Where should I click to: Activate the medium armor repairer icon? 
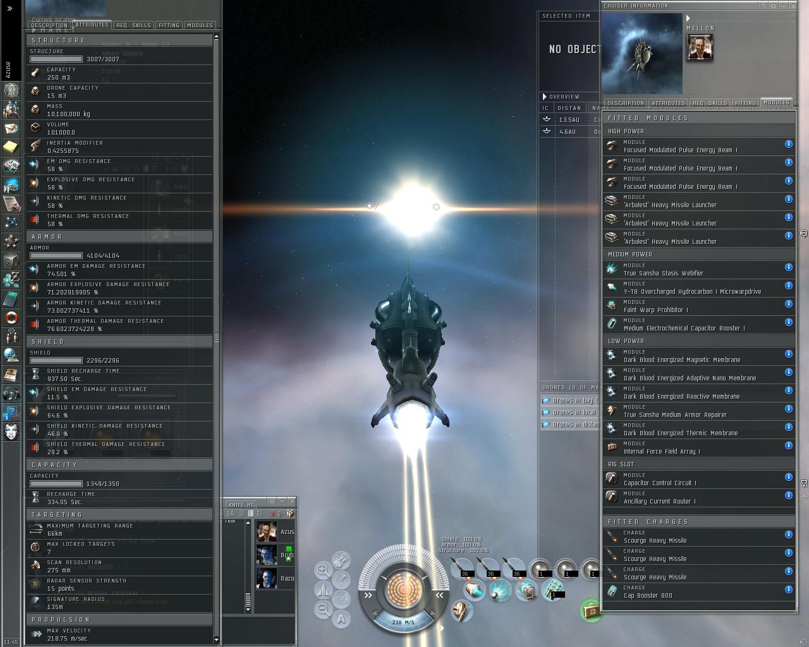(461, 611)
